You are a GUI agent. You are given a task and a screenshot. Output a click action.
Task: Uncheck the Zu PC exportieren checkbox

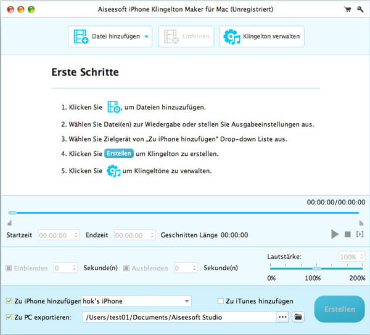pos(8,317)
